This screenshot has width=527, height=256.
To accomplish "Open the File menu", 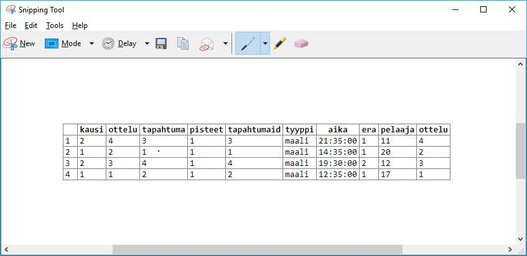I will [11, 25].
